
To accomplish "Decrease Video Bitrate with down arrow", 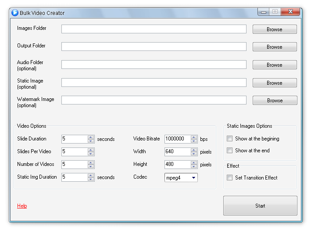I will coord(194,141).
